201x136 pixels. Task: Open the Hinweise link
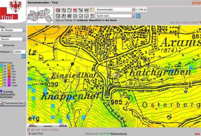tap(8, 92)
